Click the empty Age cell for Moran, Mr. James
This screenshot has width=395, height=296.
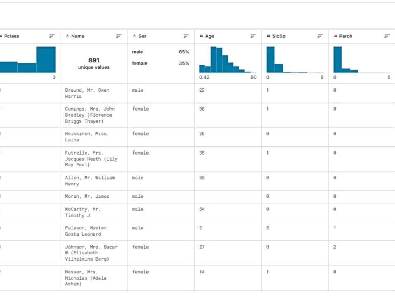pos(228,197)
